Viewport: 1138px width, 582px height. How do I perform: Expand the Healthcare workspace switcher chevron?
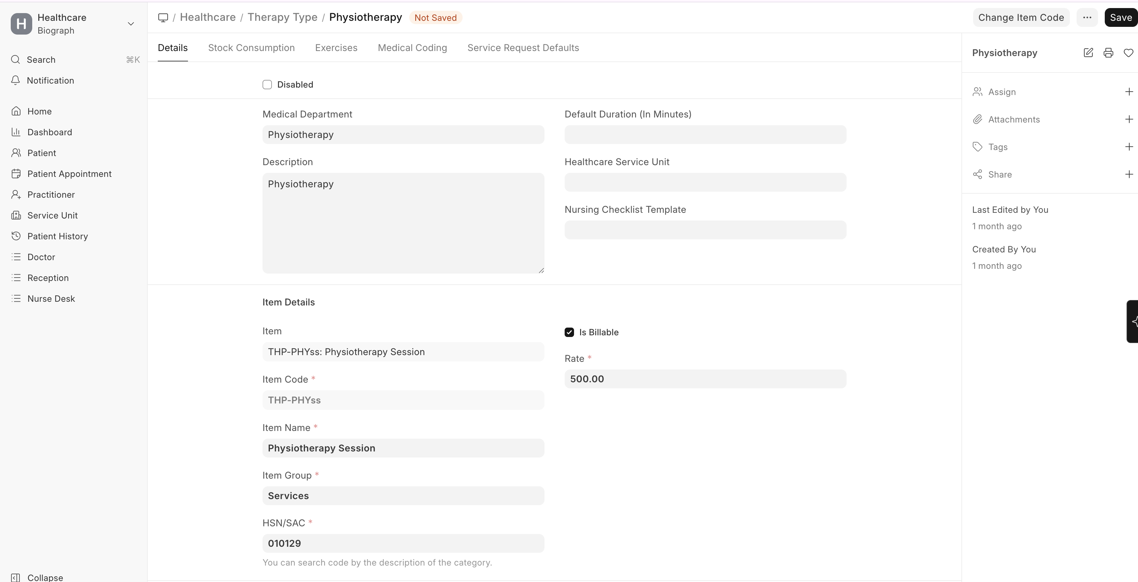(x=131, y=24)
